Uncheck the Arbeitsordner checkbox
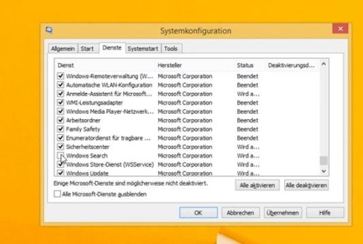The height and width of the screenshot is (244, 363). (60, 120)
